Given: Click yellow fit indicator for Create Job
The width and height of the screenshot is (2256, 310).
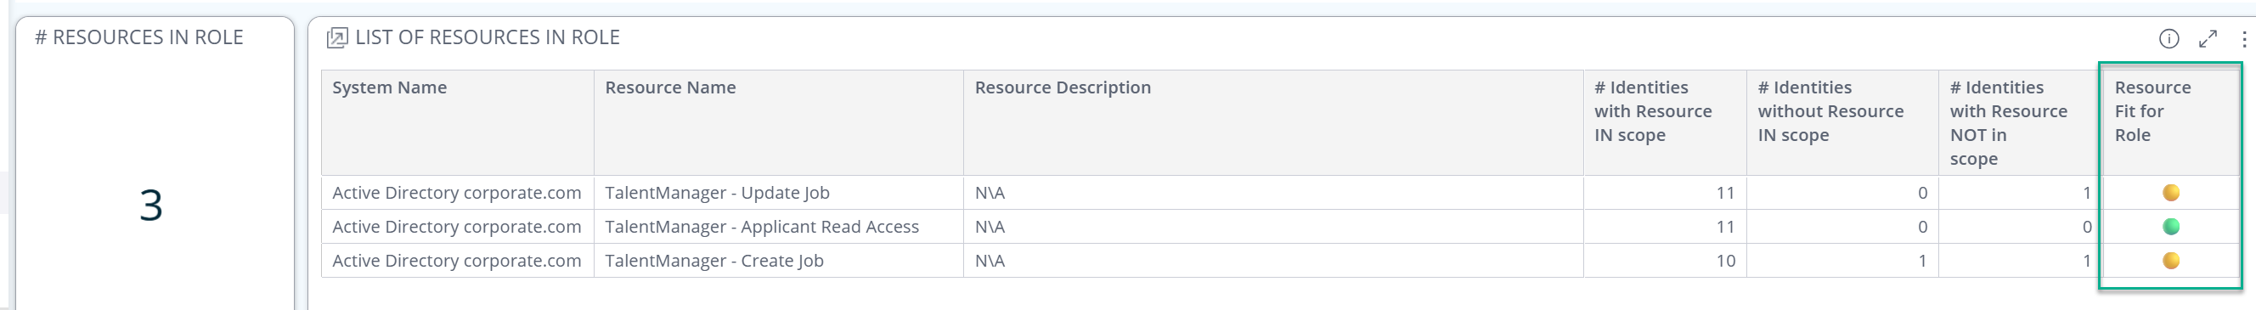Looking at the screenshot, I should 2170,261.
